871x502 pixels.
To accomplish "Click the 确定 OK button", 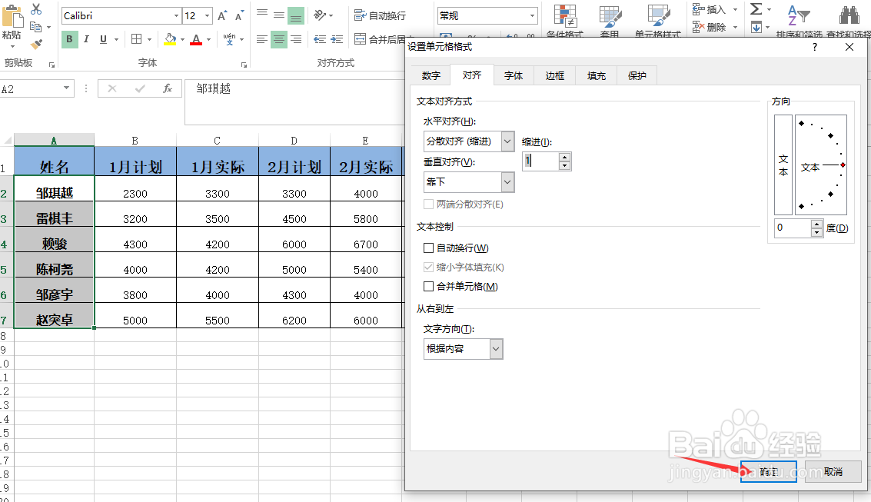I will (x=769, y=471).
